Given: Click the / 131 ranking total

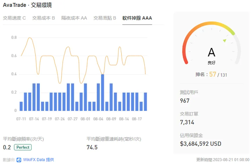Looking at the screenshot, I should 222,75.
